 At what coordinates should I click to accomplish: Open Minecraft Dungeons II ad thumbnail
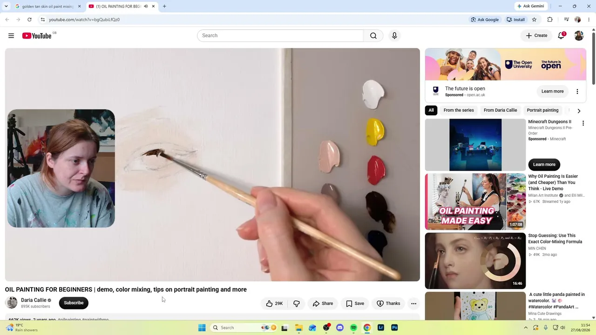coord(475,145)
